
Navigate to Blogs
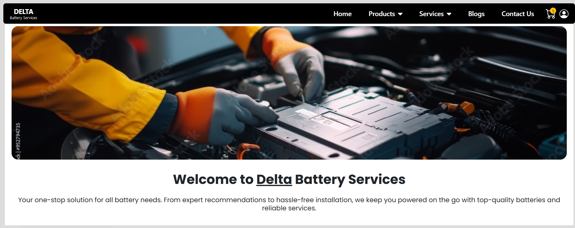476,14
